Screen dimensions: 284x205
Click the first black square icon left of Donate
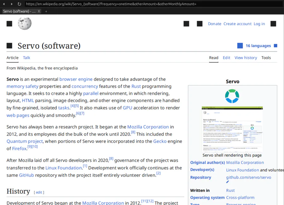(x=186, y=24)
